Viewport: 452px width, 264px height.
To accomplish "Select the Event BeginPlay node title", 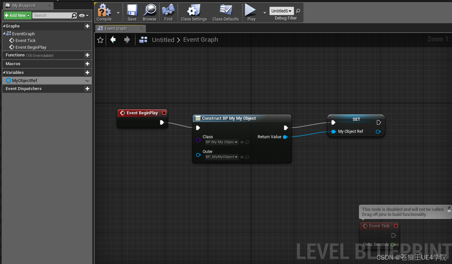I will (x=142, y=113).
